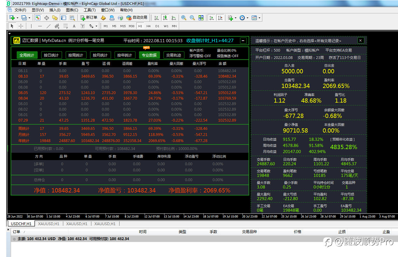The width and height of the screenshot is (398, 257).
Task: Show the Market Watch window icon
Action: [x=38, y=18]
